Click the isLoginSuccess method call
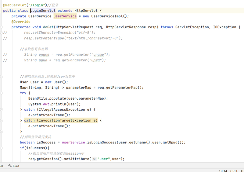Image resolution: width=244 pixels, height=172 pixels. [x=102, y=143]
